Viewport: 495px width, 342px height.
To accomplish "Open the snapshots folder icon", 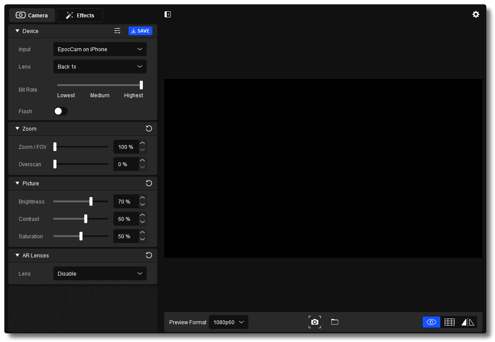I will 334,322.
